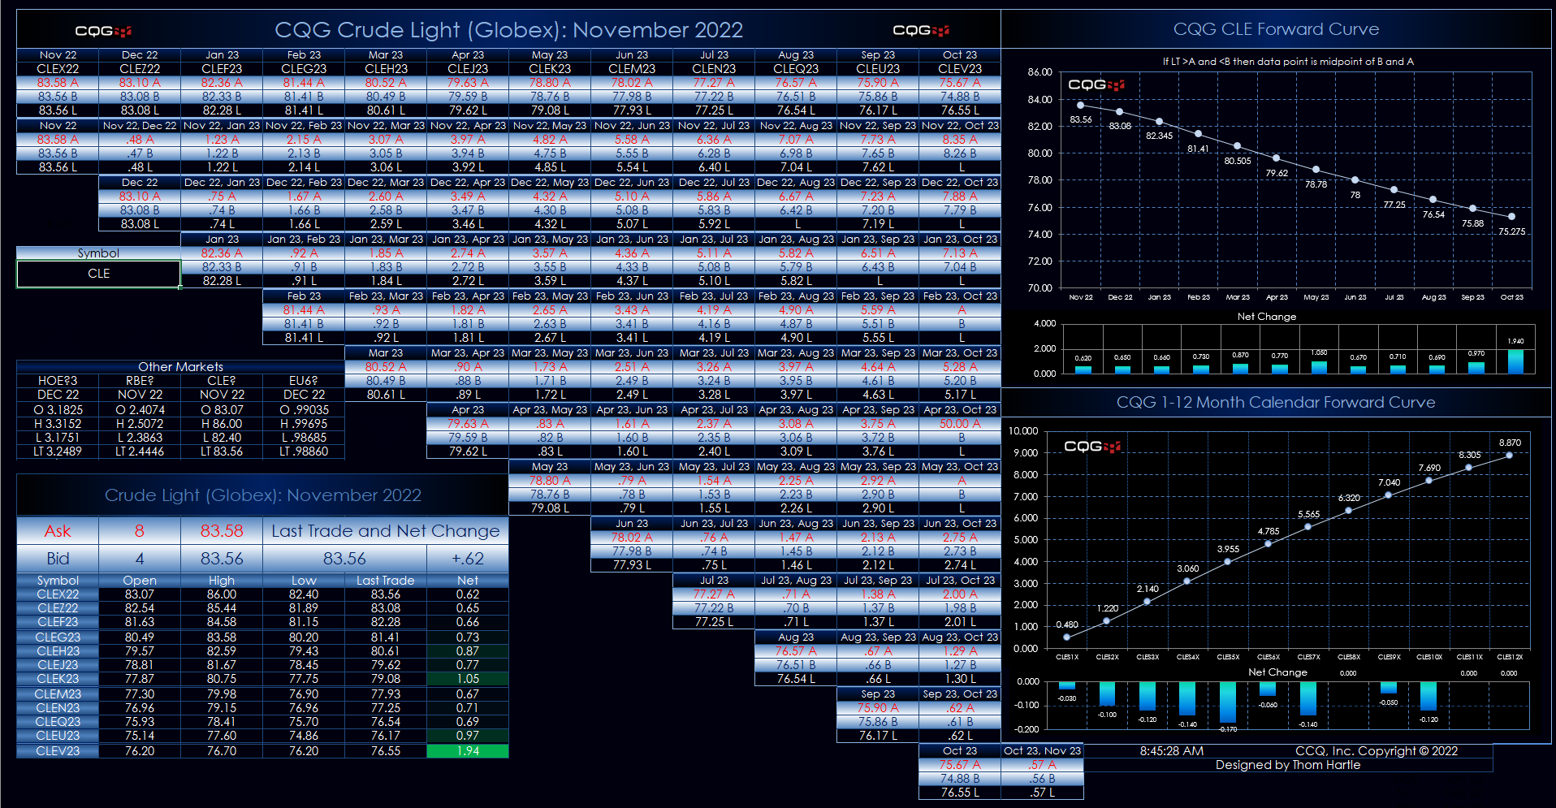Select the HOE?3 market symbol
The height and width of the screenshot is (808, 1556).
58,381
